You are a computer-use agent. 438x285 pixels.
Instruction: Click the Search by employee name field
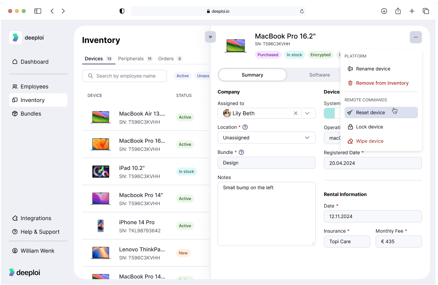[125, 76]
